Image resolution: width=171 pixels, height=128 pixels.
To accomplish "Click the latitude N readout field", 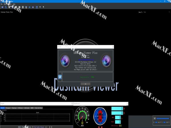I will tap(117, 109).
